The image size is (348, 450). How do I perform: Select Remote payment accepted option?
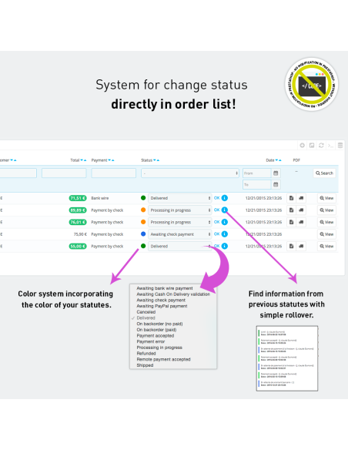163,359
